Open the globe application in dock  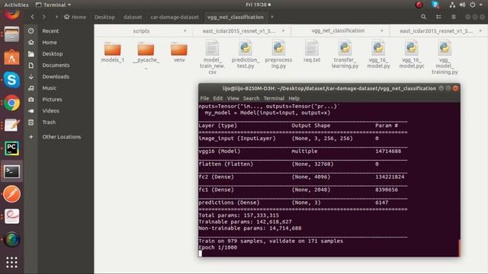click(x=11, y=240)
